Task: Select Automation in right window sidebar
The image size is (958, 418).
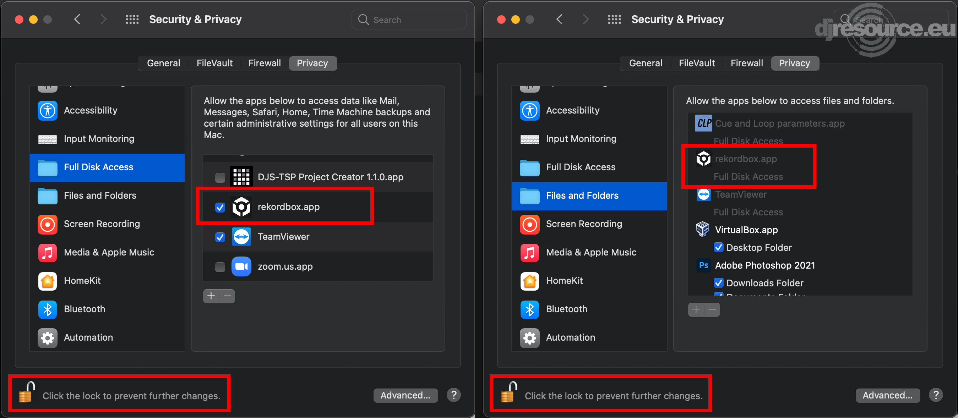Action: pyautogui.click(x=589, y=338)
